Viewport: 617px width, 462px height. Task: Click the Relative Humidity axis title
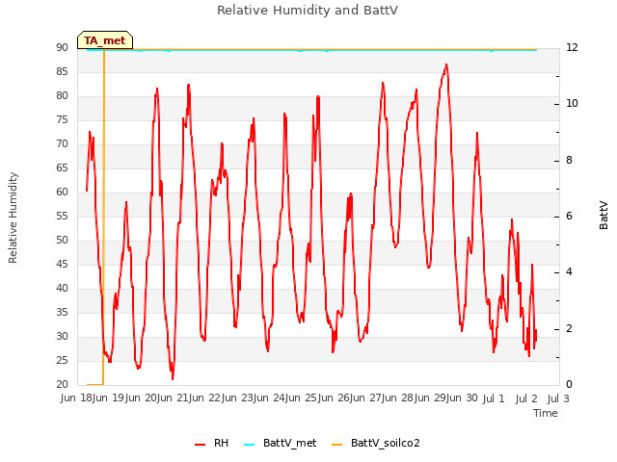[13, 218]
